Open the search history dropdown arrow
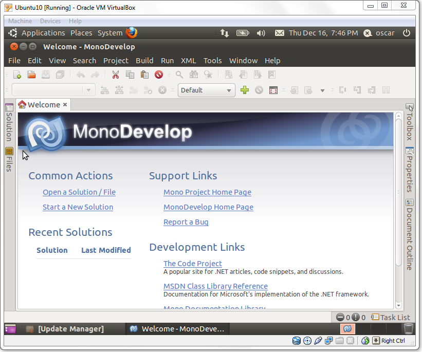The image size is (422, 352). pyautogui.click(x=88, y=90)
